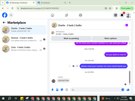Open conversation information purple icon
Viewport: 135px width, 101px height.
pos(127,25)
